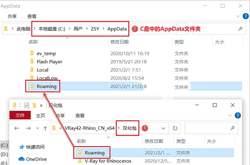Select the Local folder icon
Screen dimensions: 250x165
tap(32, 70)
